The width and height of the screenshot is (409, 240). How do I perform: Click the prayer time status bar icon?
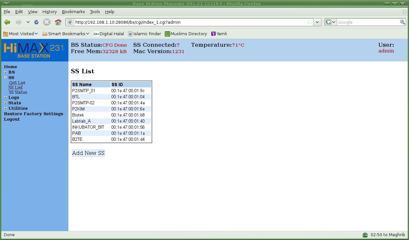pos(365,235)
